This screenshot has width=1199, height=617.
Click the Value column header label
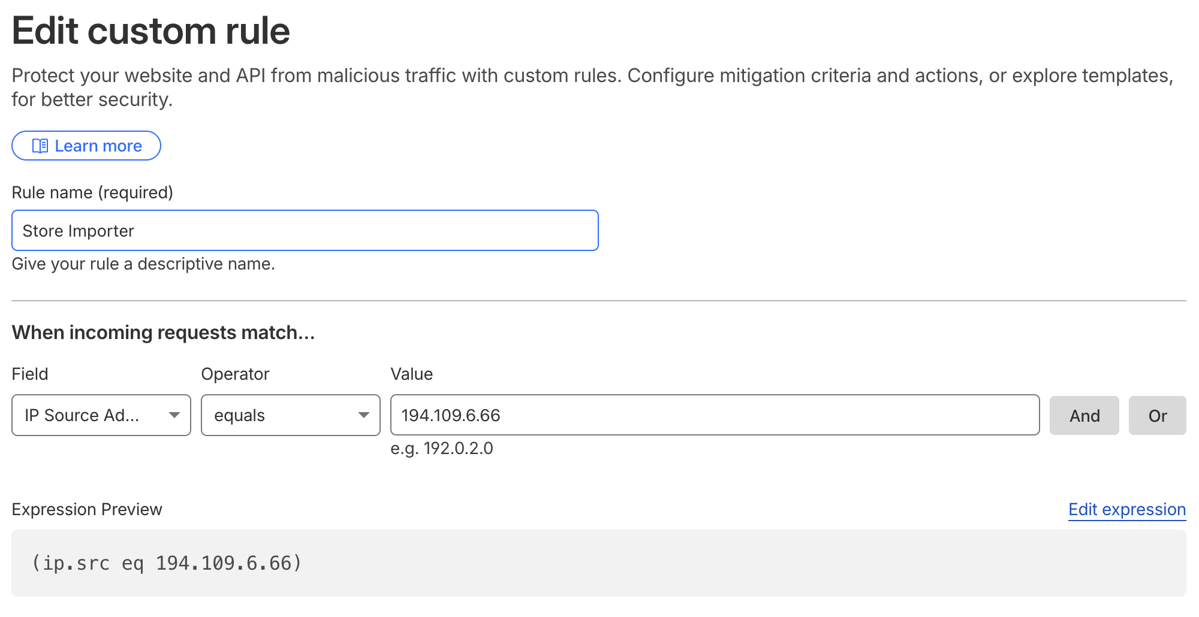pyautogui.click(x=411, y=374)
